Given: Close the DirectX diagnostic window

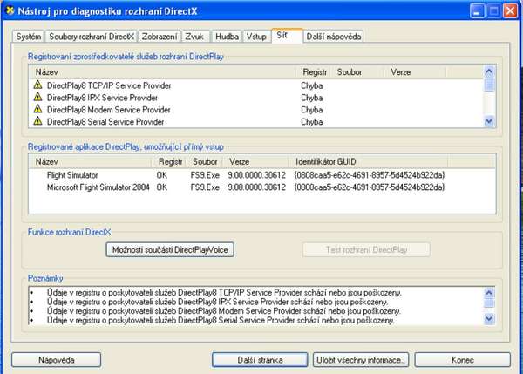Looking at the screenshot, I should click(510, 11).
